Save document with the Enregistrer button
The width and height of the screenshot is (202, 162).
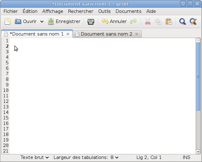[64, 21]
